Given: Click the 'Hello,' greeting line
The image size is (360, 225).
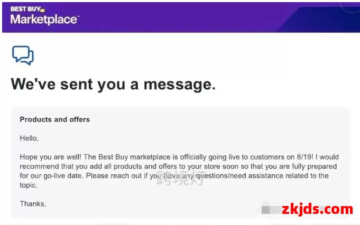Looking at the screenshot, I should (x=29, y=138).
